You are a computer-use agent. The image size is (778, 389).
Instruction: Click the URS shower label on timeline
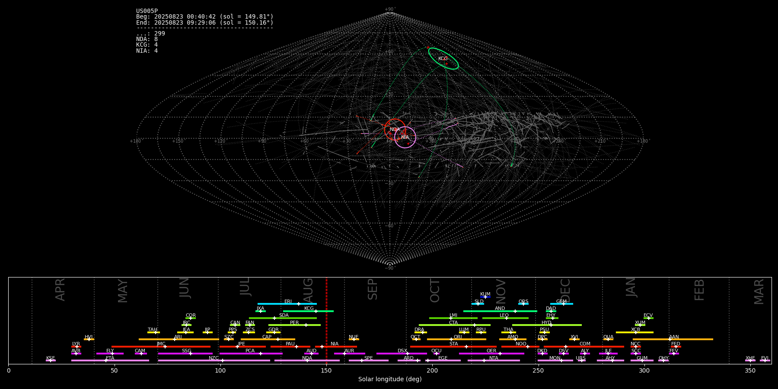580,358
